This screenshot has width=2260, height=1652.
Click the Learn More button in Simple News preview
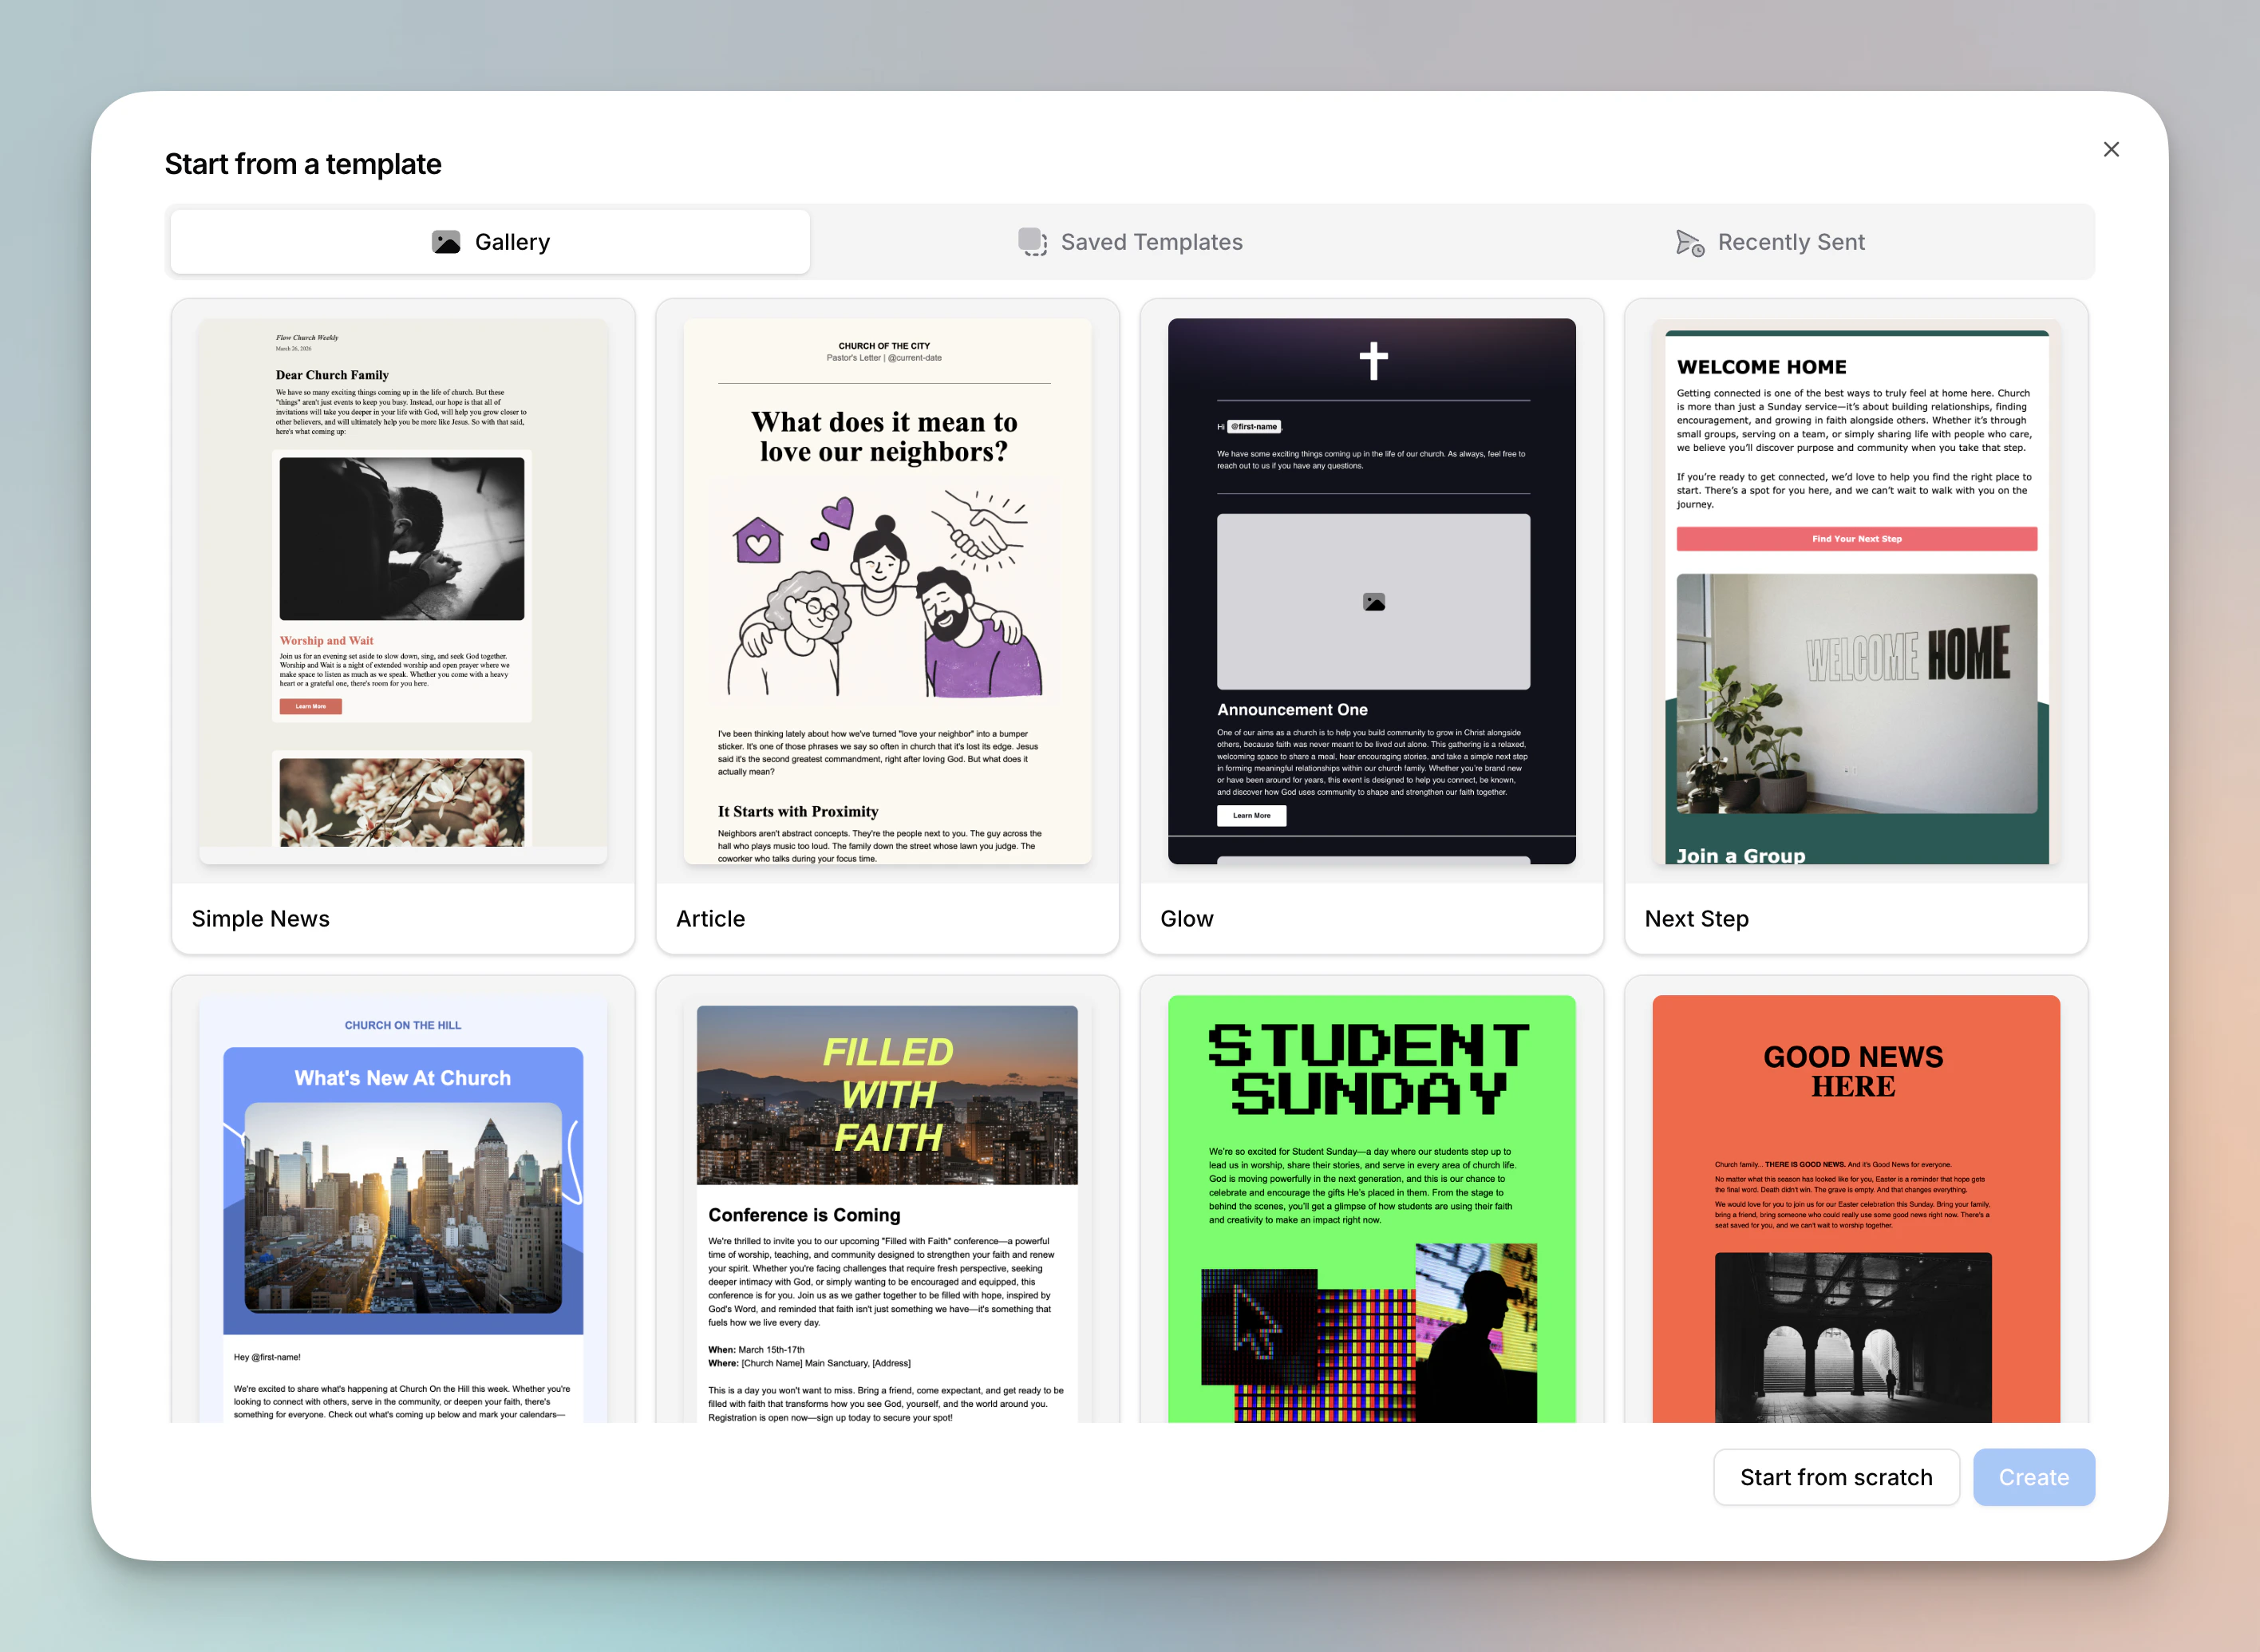[x=311, y=706]
